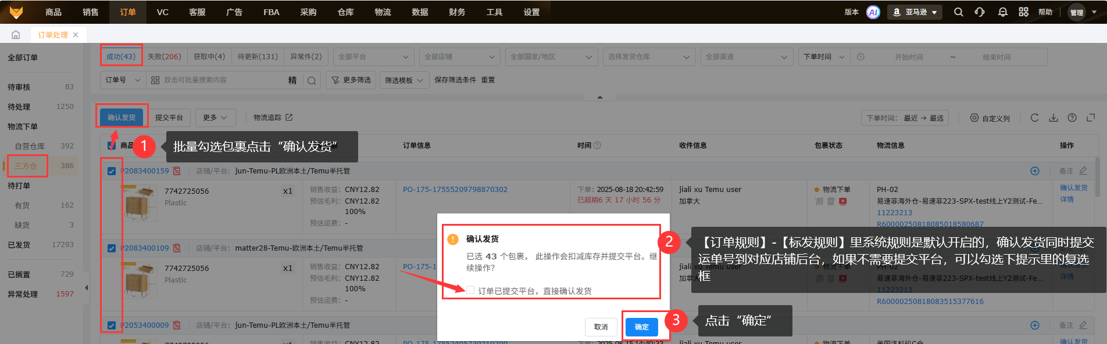The height and width of the screenshot is (344, 1107).
Task: Click the refresh list icon
Action: click(x=1034, y=118)
